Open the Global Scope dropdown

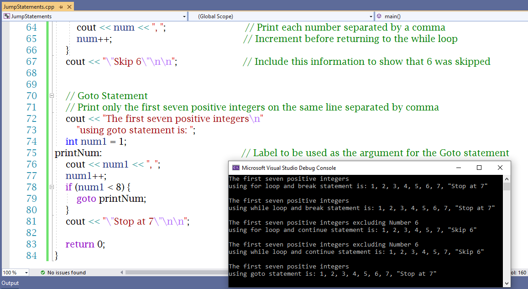click(x=371, y=16)
